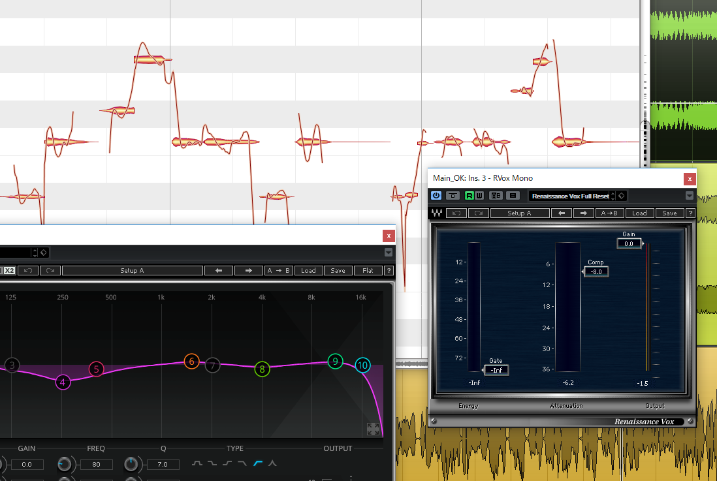Toggle the X2 button in the EQ plugin toolbar

[x=9, y=271]
